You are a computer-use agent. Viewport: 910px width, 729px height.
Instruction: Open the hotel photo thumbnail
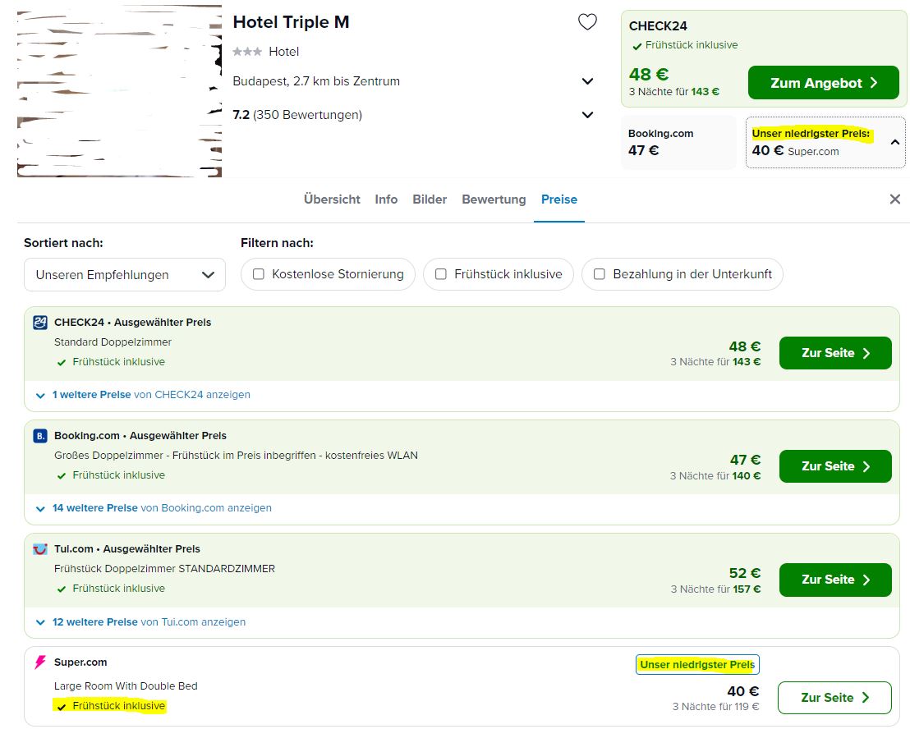click(119, 90)
